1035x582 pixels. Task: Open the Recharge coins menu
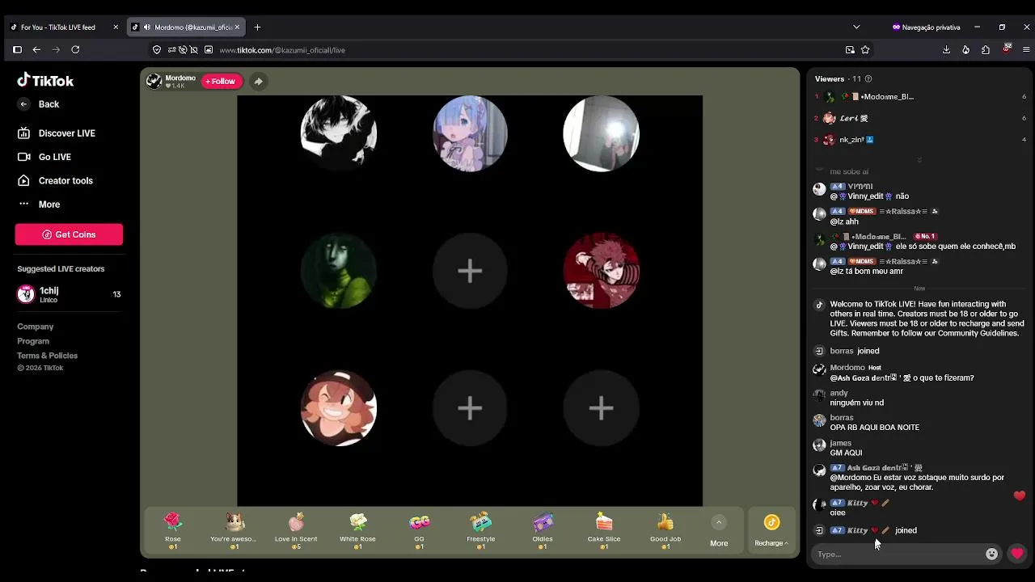tap(771, 531)
